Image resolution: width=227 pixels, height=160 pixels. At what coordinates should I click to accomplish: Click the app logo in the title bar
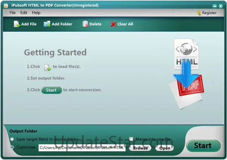(x=6, y=5)
